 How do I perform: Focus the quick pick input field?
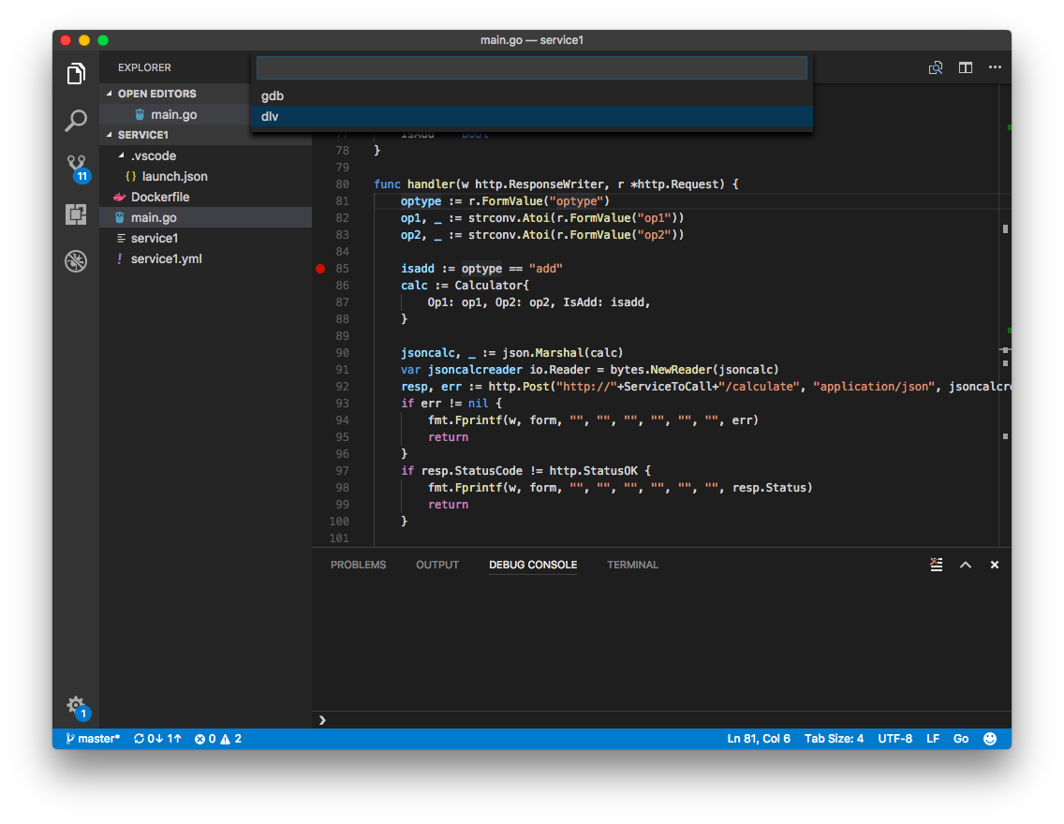pyautogui.click(x=532, y=67)
